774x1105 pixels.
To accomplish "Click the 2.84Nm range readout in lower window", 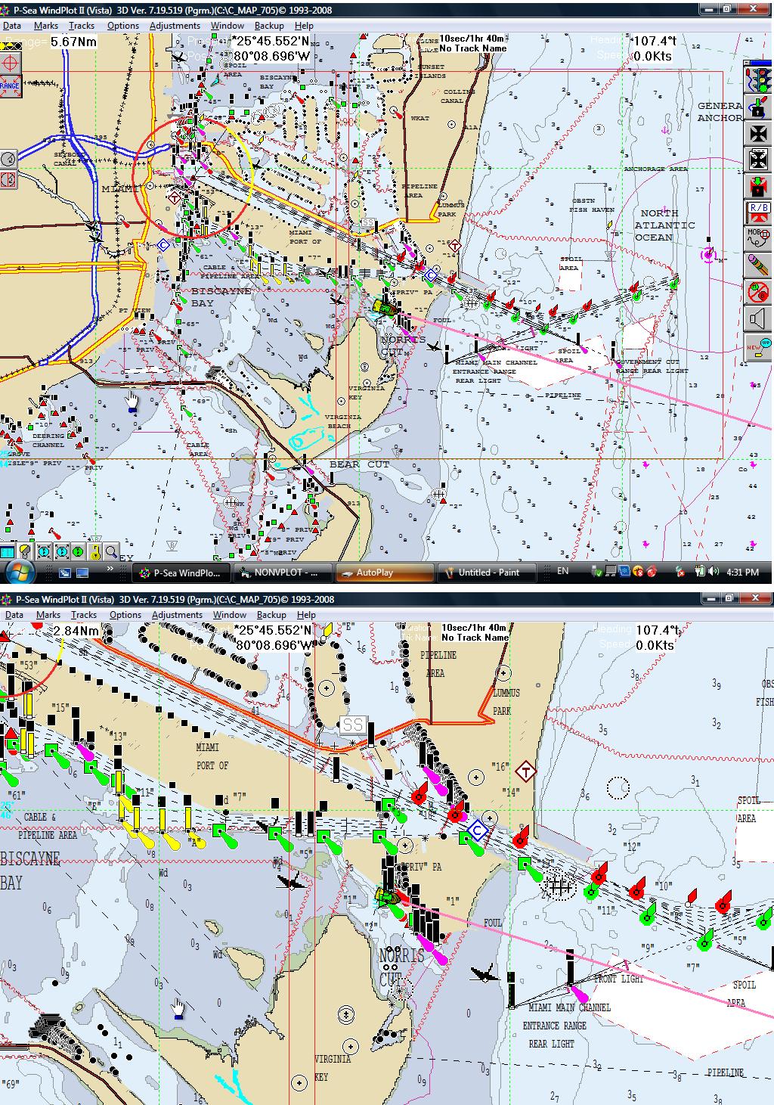I will click(x=76, y=631).
